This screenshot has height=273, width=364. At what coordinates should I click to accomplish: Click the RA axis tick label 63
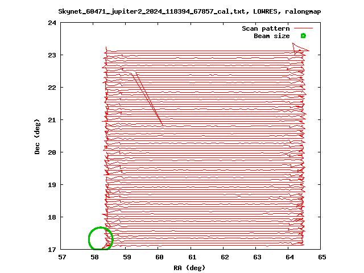(257, 257)
